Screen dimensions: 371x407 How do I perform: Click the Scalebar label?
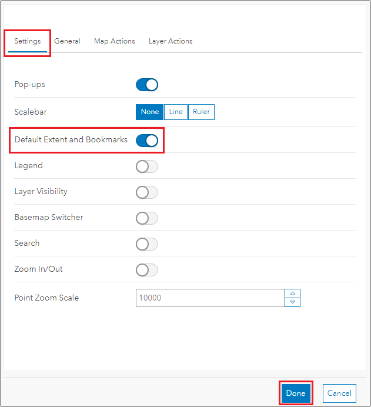coord(31,112)
